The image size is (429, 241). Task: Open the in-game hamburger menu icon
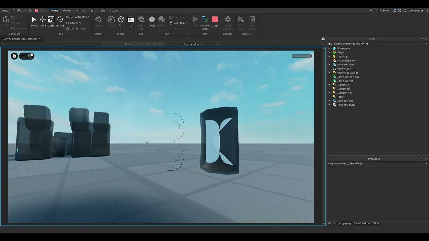pos(23,56)
